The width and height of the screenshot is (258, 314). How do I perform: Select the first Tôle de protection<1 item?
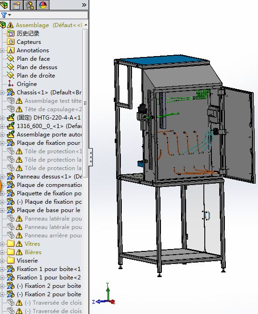53,151
